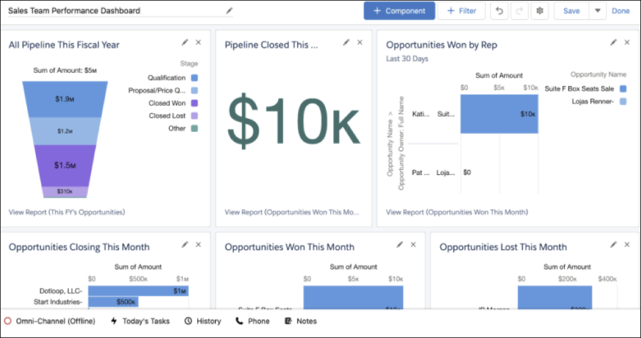Edit the dashboard title using the pencil icon
This screenshot has width=641, height=338.
(x=229, y=10)
